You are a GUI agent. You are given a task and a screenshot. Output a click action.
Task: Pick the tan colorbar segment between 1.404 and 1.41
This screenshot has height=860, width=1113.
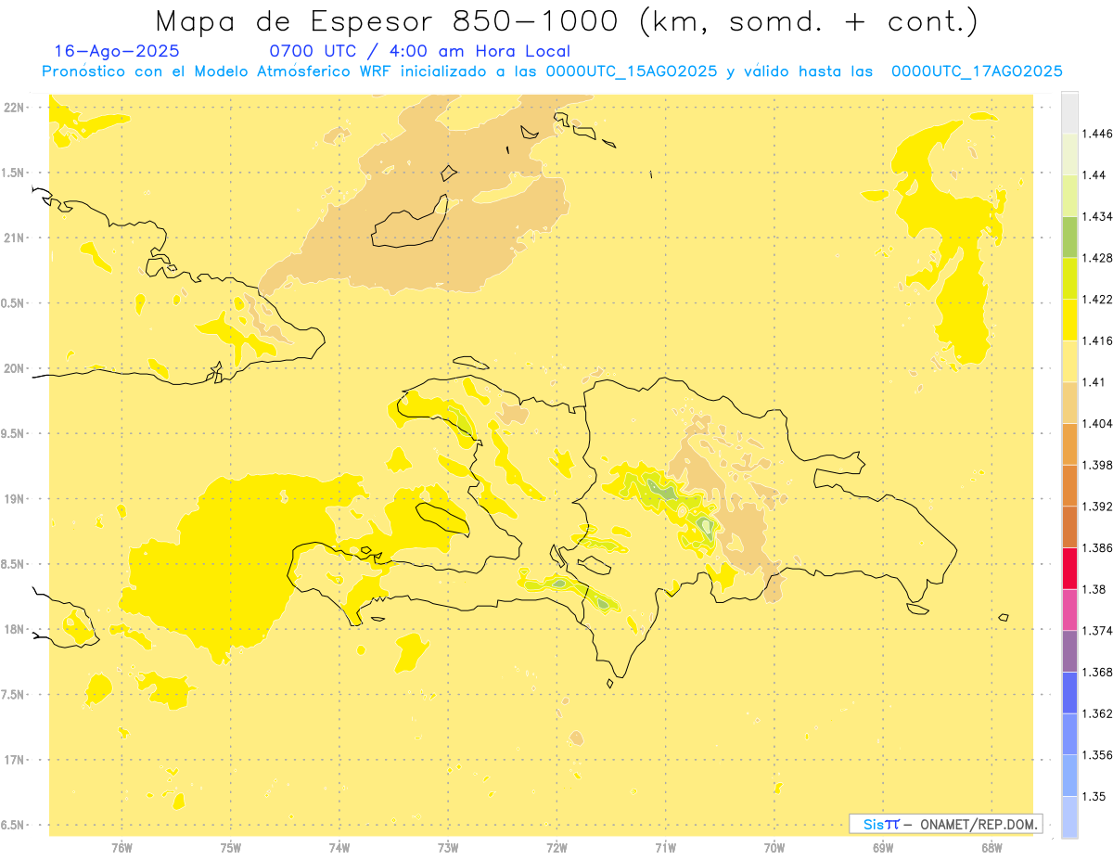coord(1069,403)
